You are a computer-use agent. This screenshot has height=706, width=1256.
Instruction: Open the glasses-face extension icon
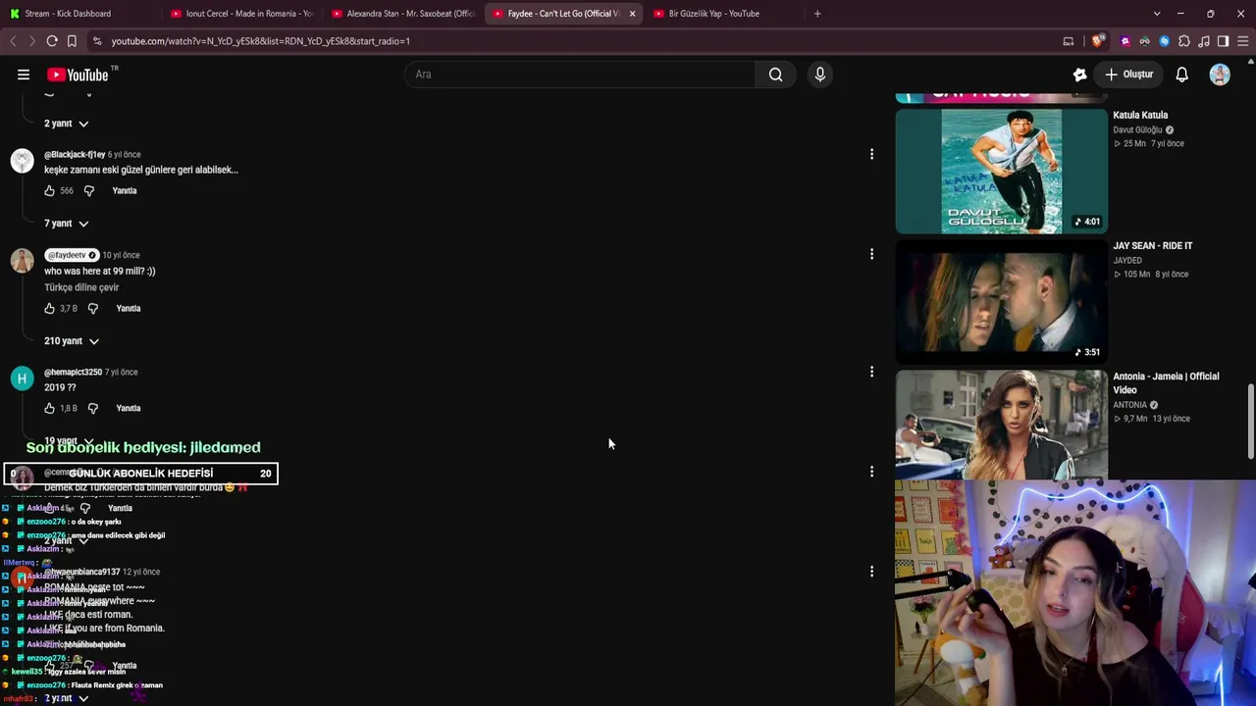[x=1145, y=41]
